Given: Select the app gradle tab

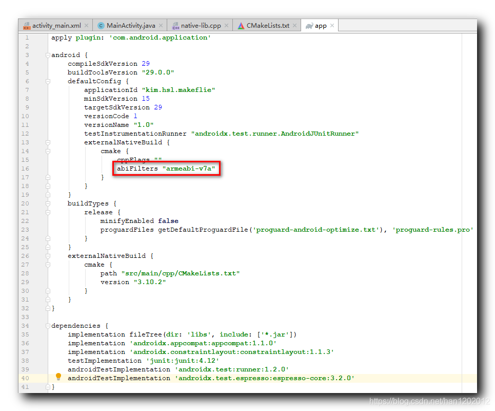Looking at the screenshot, I should [x=321, y=26].
